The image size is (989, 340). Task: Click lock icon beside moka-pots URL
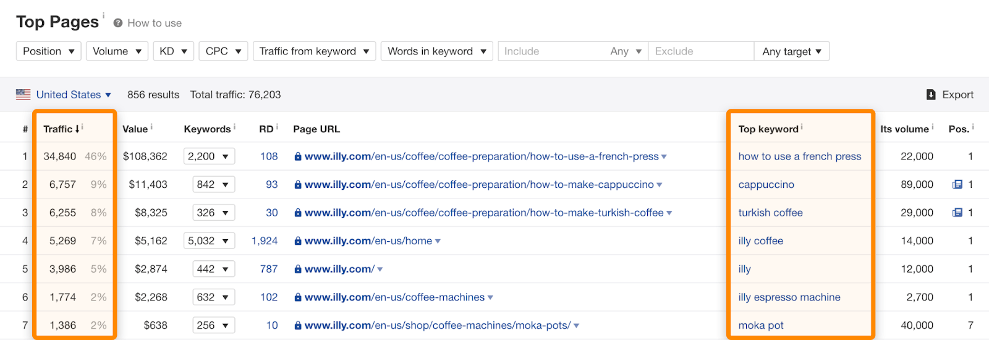pos(298,326)
